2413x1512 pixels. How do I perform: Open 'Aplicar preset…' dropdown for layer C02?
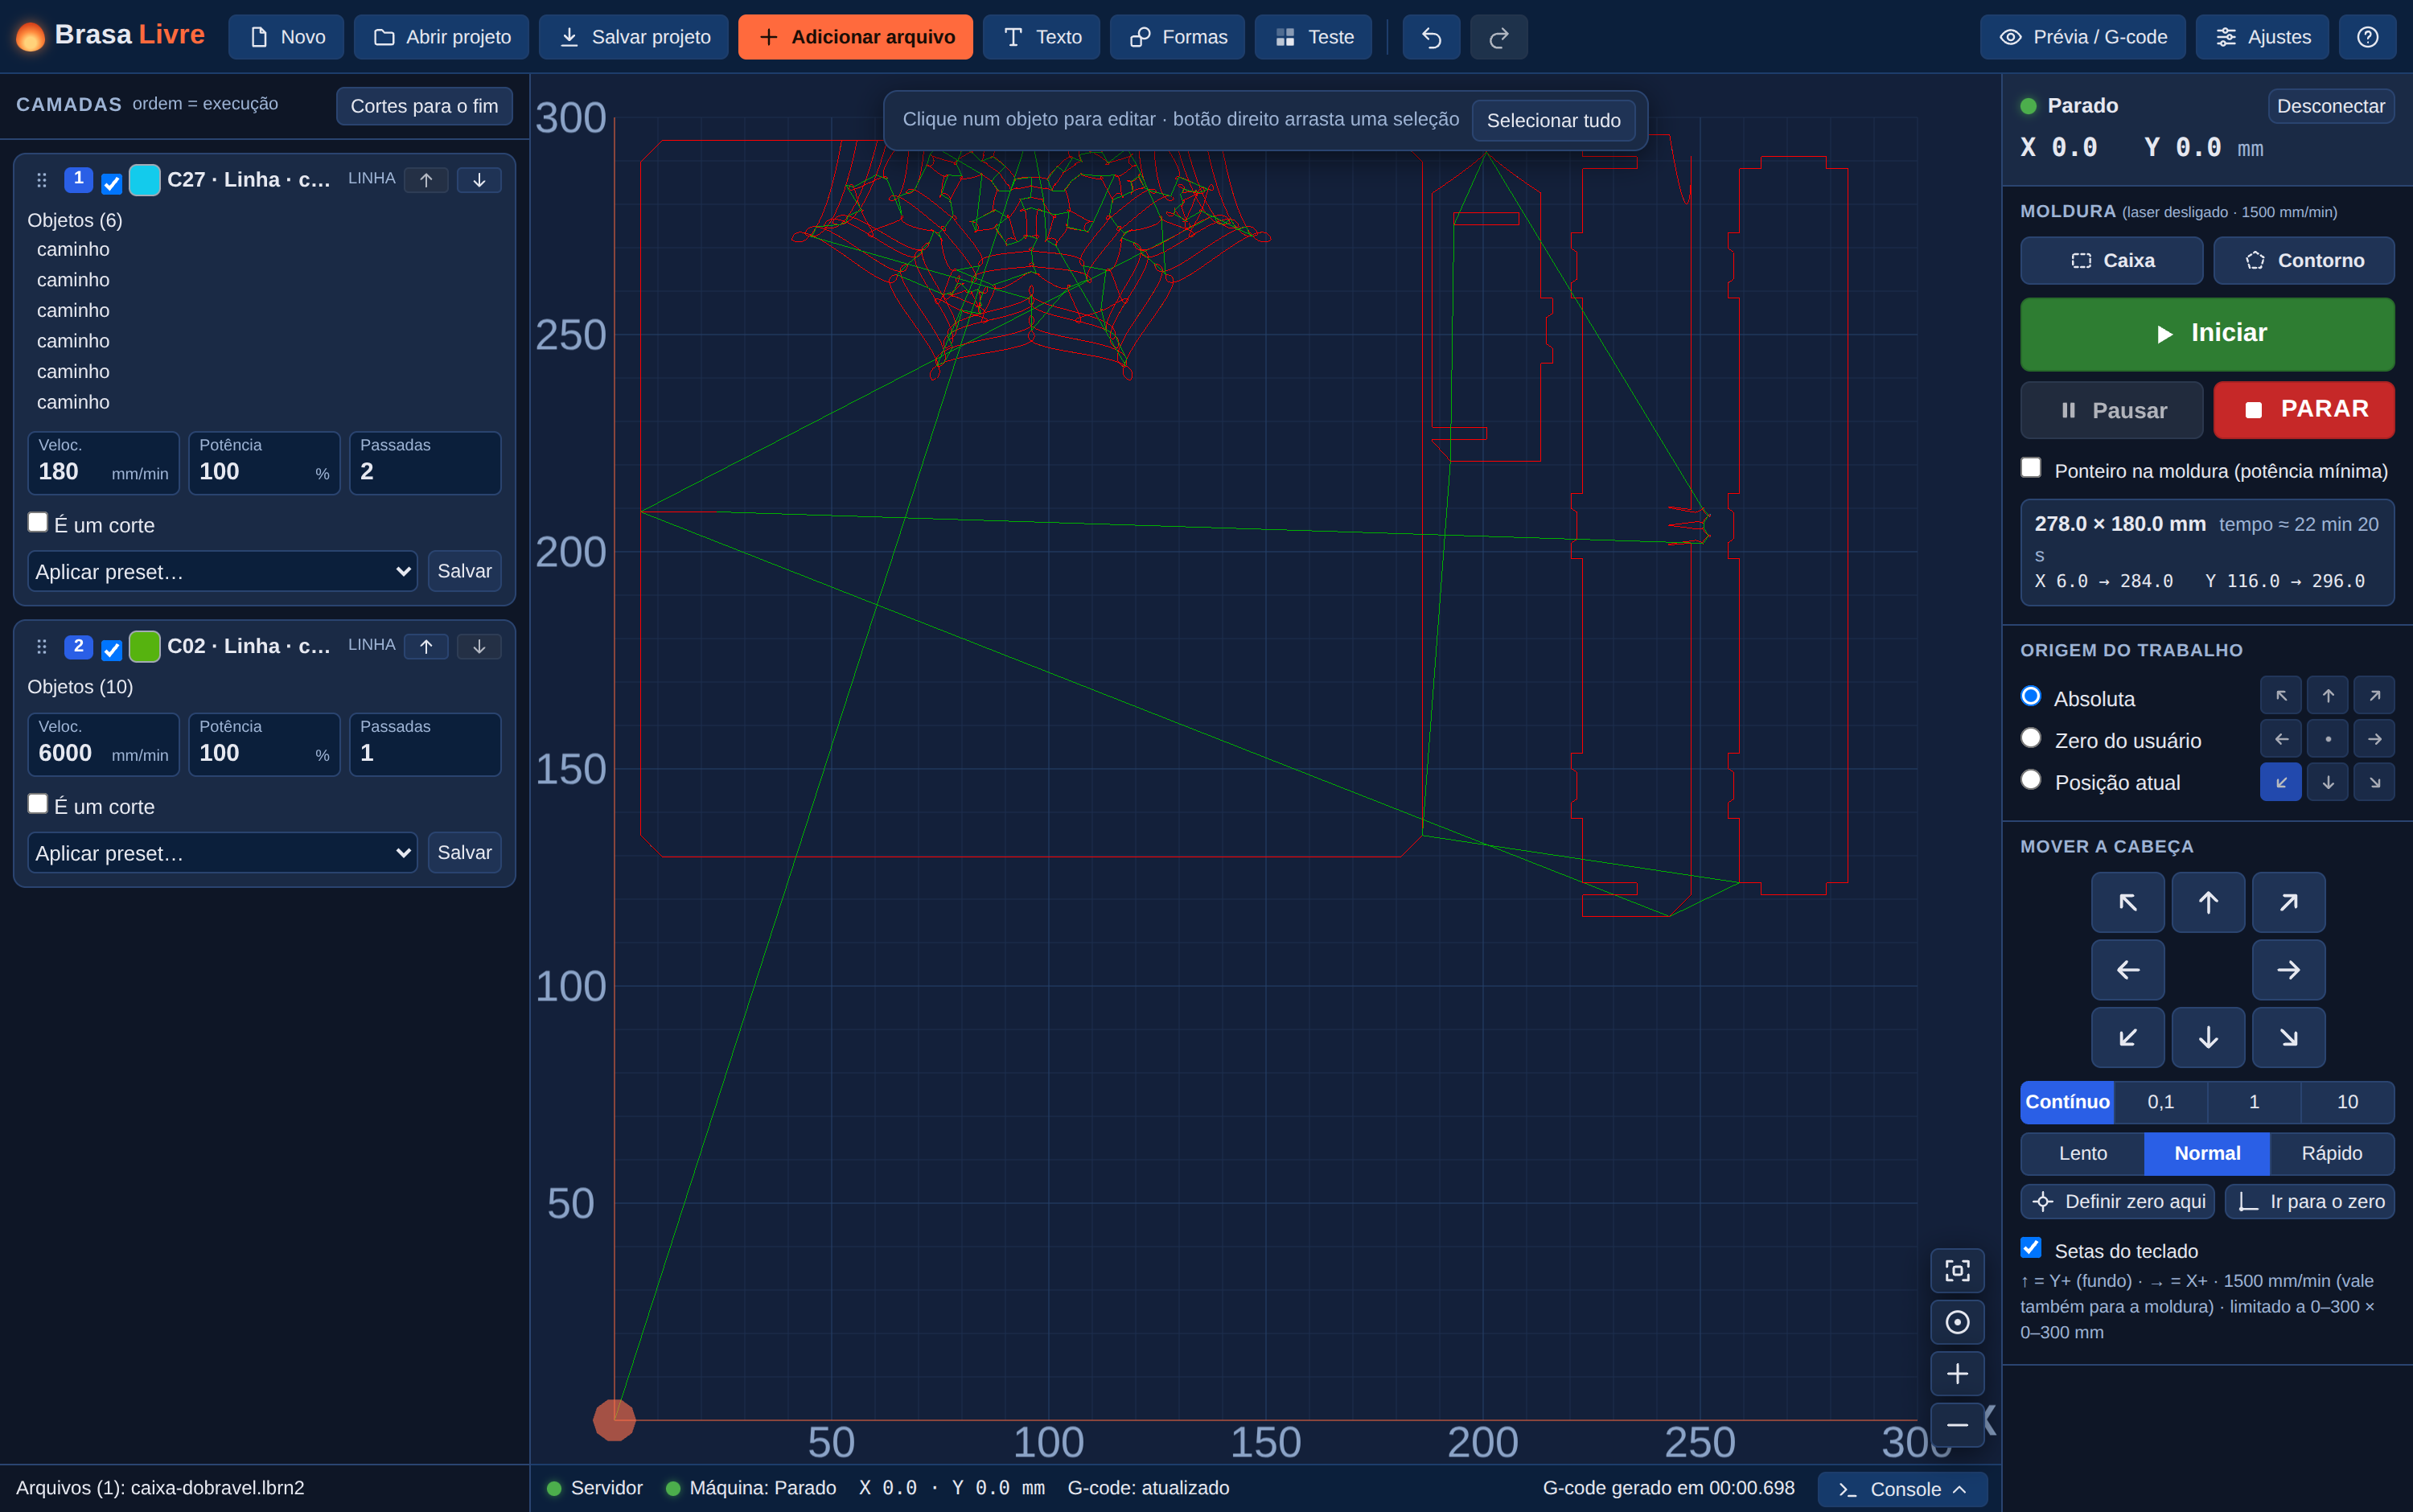(x=223, y=853)
